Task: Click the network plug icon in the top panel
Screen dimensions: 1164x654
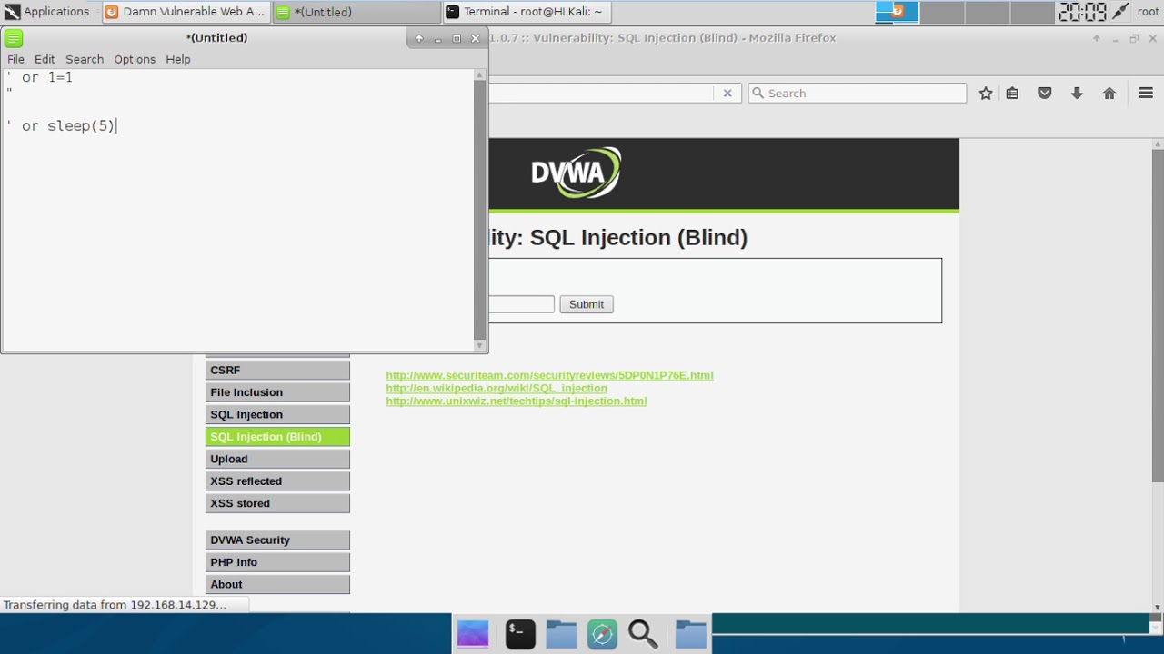Action: point(1121,12)
